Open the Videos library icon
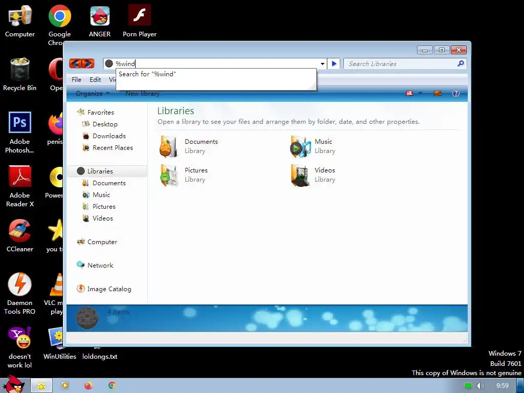 300,175
